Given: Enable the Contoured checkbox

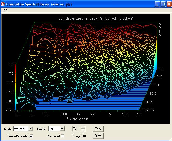Looking at the screenshot, I should tap(62, 136).
